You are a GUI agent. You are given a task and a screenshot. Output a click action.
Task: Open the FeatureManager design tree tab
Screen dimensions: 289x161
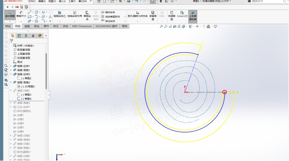[x=13, y=36]
